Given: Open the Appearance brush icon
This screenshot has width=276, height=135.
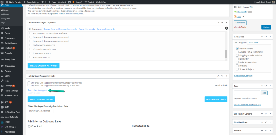Looking at the screenshot, I should [x=2, y=66].
